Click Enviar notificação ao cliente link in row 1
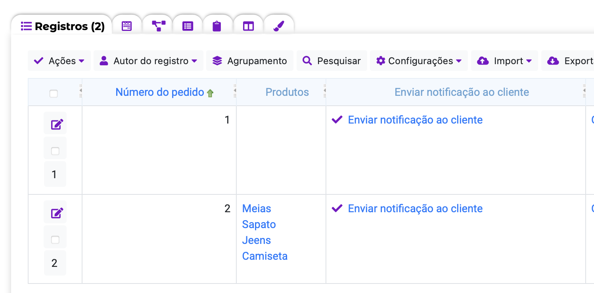 click(x=415, y=120)
